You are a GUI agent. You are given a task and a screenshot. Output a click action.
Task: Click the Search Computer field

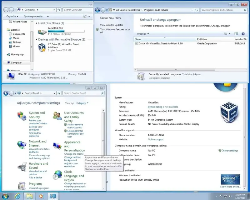point(77,10)
